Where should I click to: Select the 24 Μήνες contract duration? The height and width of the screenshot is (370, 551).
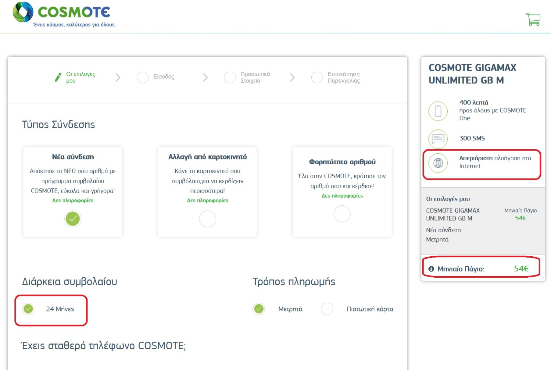coord(28,309)
